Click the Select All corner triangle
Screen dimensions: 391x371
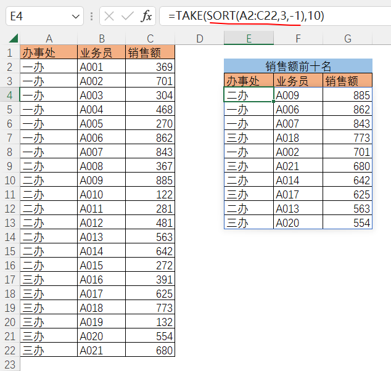(10, 39)
